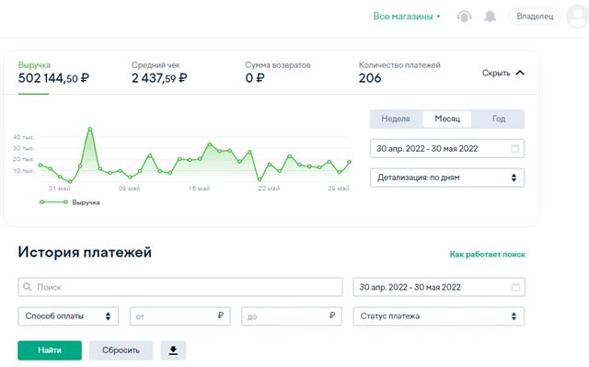Switch period to Неделя
The image size is (589, 367).
tap(396, 119)
